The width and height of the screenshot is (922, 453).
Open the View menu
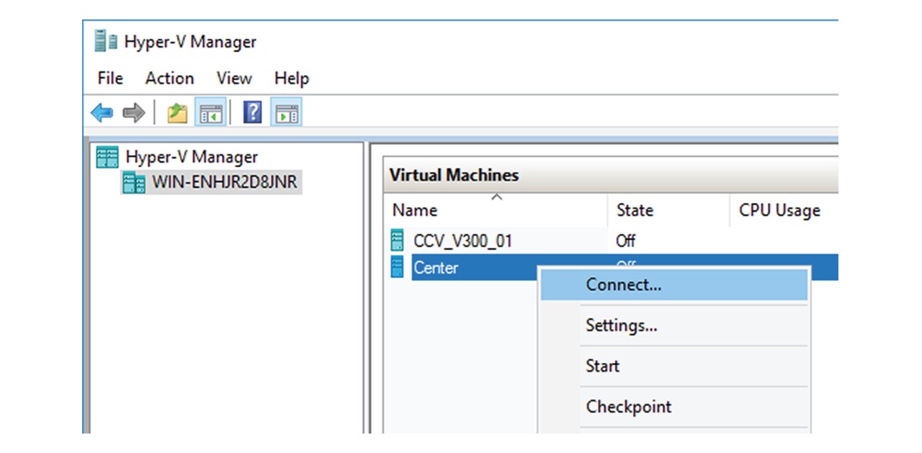[x=234, y=78]
